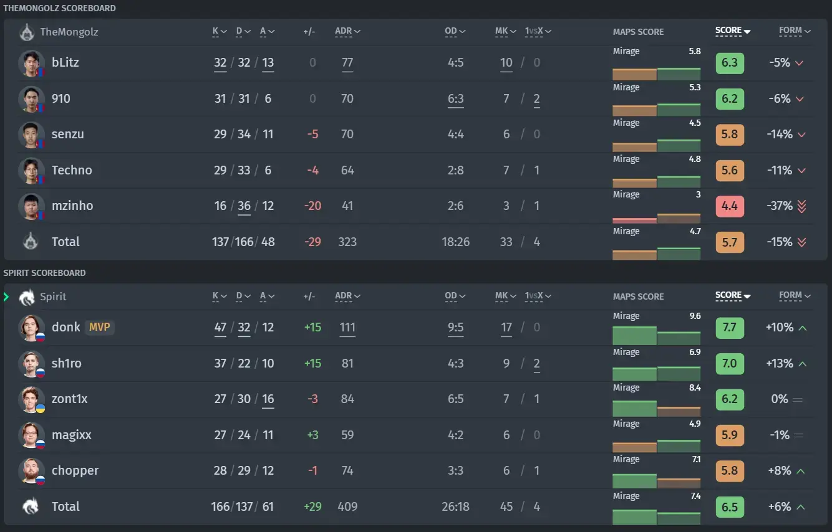Screen dimensions: 832x532
Task: Click the TheMongolz Total 137/166/48 value
Action: pyautogui.click(x=243, y=242)
